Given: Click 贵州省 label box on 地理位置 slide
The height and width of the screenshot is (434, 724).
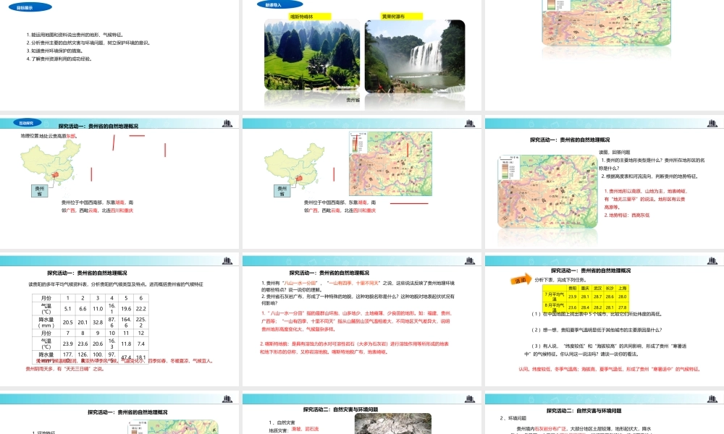Looking at the screenshot, I should click(x=39, y=191).
